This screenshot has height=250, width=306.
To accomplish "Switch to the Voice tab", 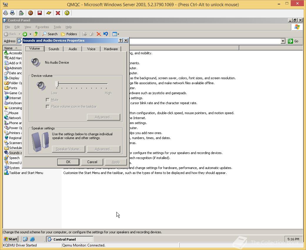I will click(91, 49).
